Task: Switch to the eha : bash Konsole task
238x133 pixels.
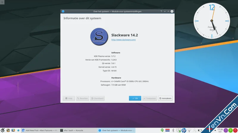Action: pyautogui.click(x=78, y=130)
